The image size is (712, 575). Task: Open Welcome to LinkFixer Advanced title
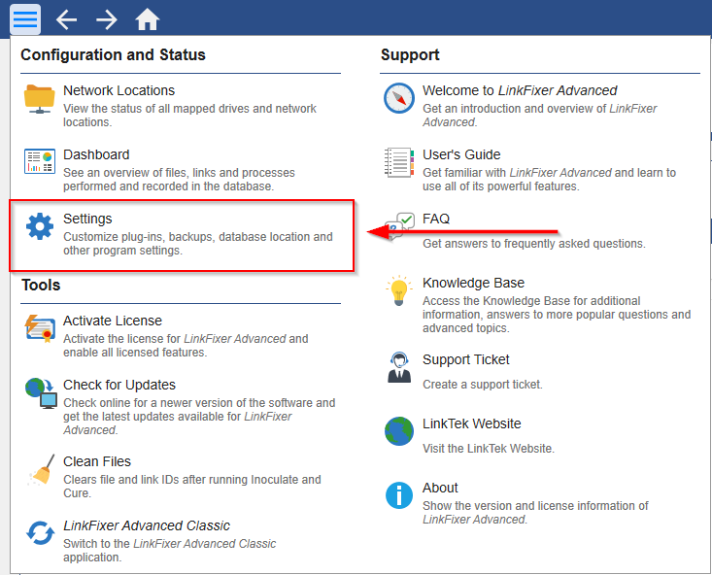click(x=520, y=90)
